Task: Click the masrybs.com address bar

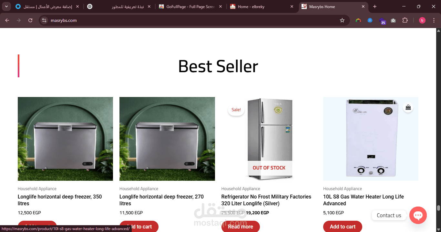Action: (194, 20)
